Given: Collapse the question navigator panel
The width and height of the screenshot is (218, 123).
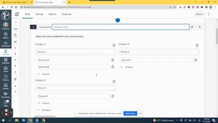Looking at the screenshot, I should (16, 22).
